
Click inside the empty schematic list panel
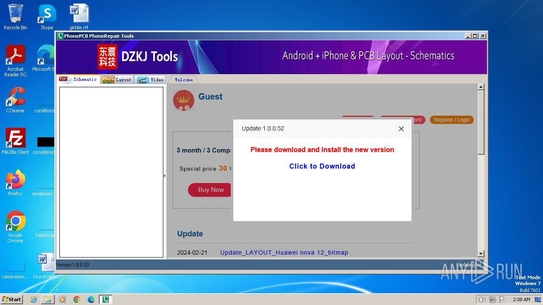[111, 172]
